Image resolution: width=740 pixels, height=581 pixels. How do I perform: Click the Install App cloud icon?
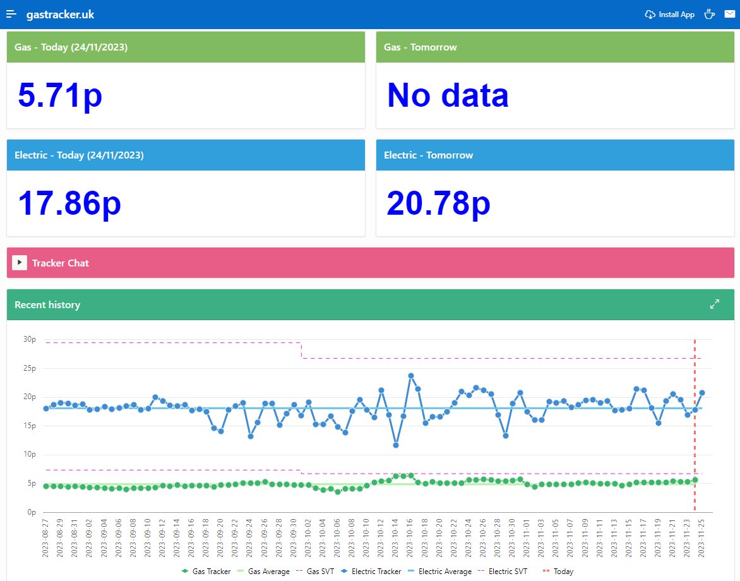650,15
